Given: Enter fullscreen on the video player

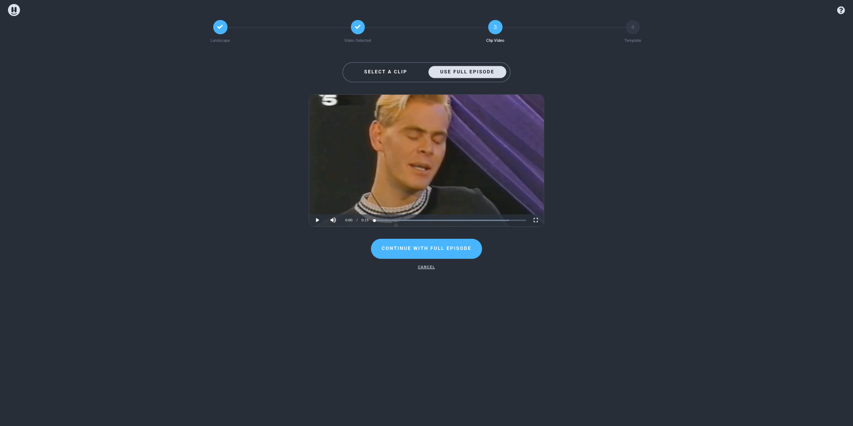Looking at the screenshot, I should coord(536,220).
